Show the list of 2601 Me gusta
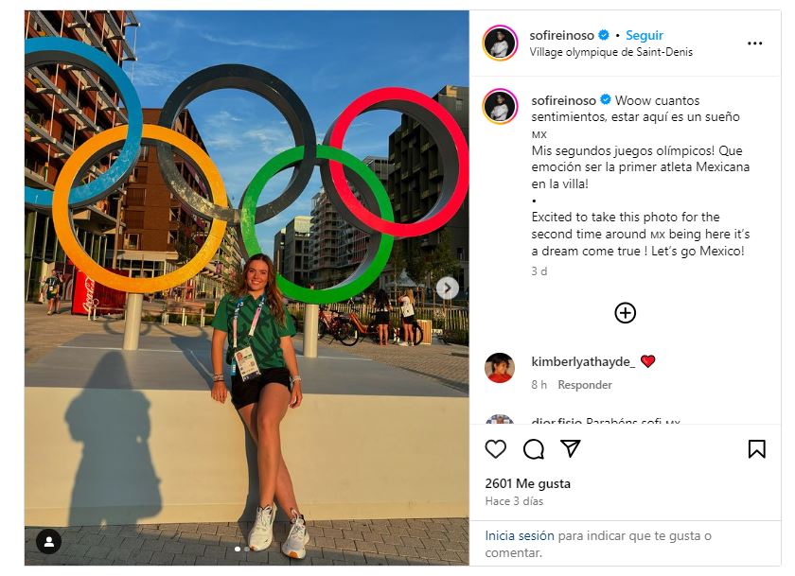This screenshot has width=795, height=576. (527, 483)
